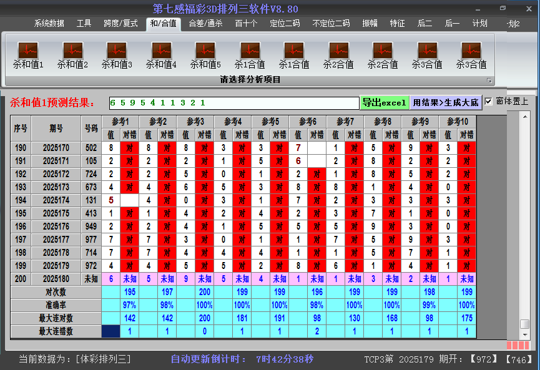
Task: Switch to the 和/合值 tab
Action: tap(163, 24)
